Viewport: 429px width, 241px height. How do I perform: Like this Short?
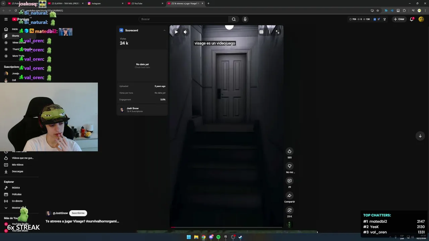290,151
